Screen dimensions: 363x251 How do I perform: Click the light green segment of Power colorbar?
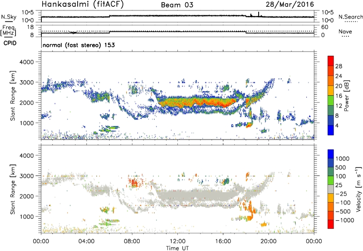pos(331,101)
